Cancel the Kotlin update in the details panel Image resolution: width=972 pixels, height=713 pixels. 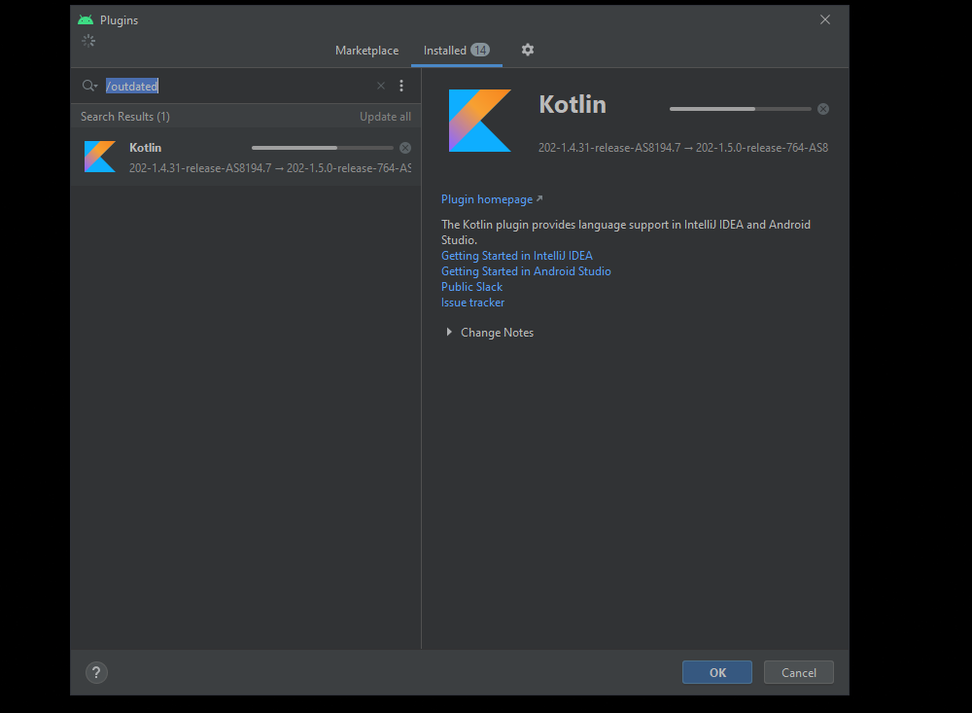pos(823,109)
